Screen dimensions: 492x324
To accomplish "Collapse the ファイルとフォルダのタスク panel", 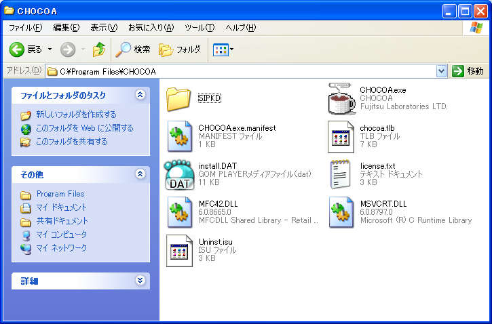I will click(x=140, y=95).
